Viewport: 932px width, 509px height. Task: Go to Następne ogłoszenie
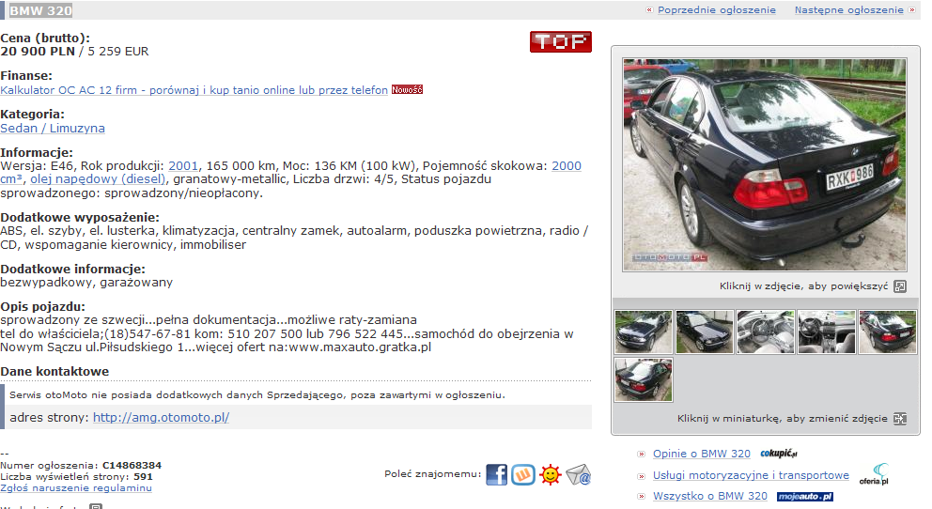coord(848,10)
